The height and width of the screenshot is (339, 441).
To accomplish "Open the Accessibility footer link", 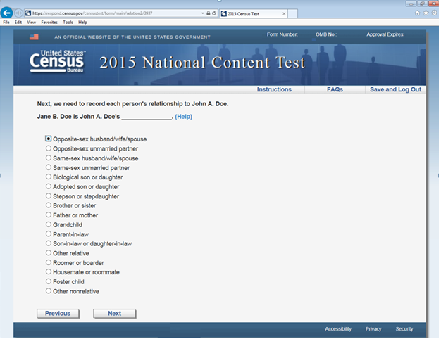I will (x=338, y=329).
